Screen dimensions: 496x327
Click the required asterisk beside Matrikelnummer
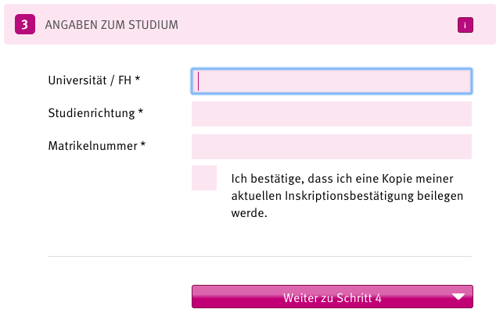tap(143, 145)
